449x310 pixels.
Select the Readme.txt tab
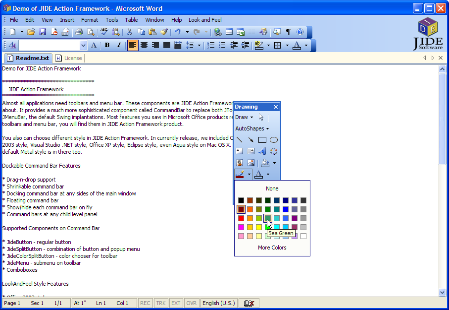click(x=28, y=58)
